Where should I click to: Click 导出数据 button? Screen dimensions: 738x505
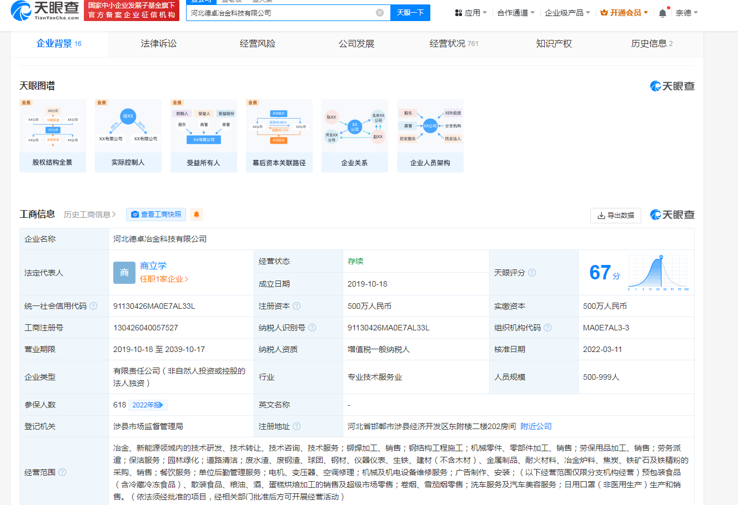point(616,215)
